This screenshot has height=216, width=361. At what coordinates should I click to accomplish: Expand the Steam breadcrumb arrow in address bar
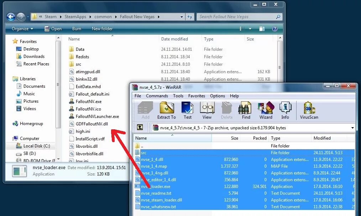point(61,17)
